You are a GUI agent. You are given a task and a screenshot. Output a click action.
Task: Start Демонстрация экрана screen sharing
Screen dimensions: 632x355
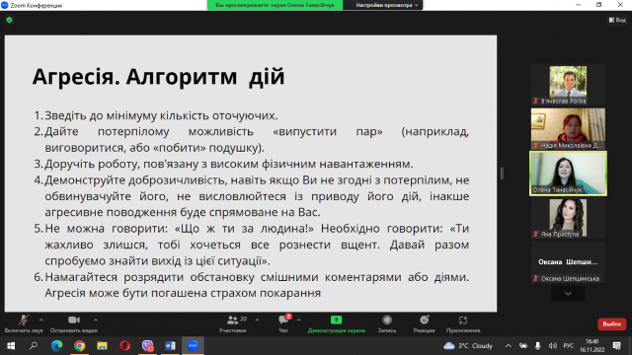[x=336, y=324]
